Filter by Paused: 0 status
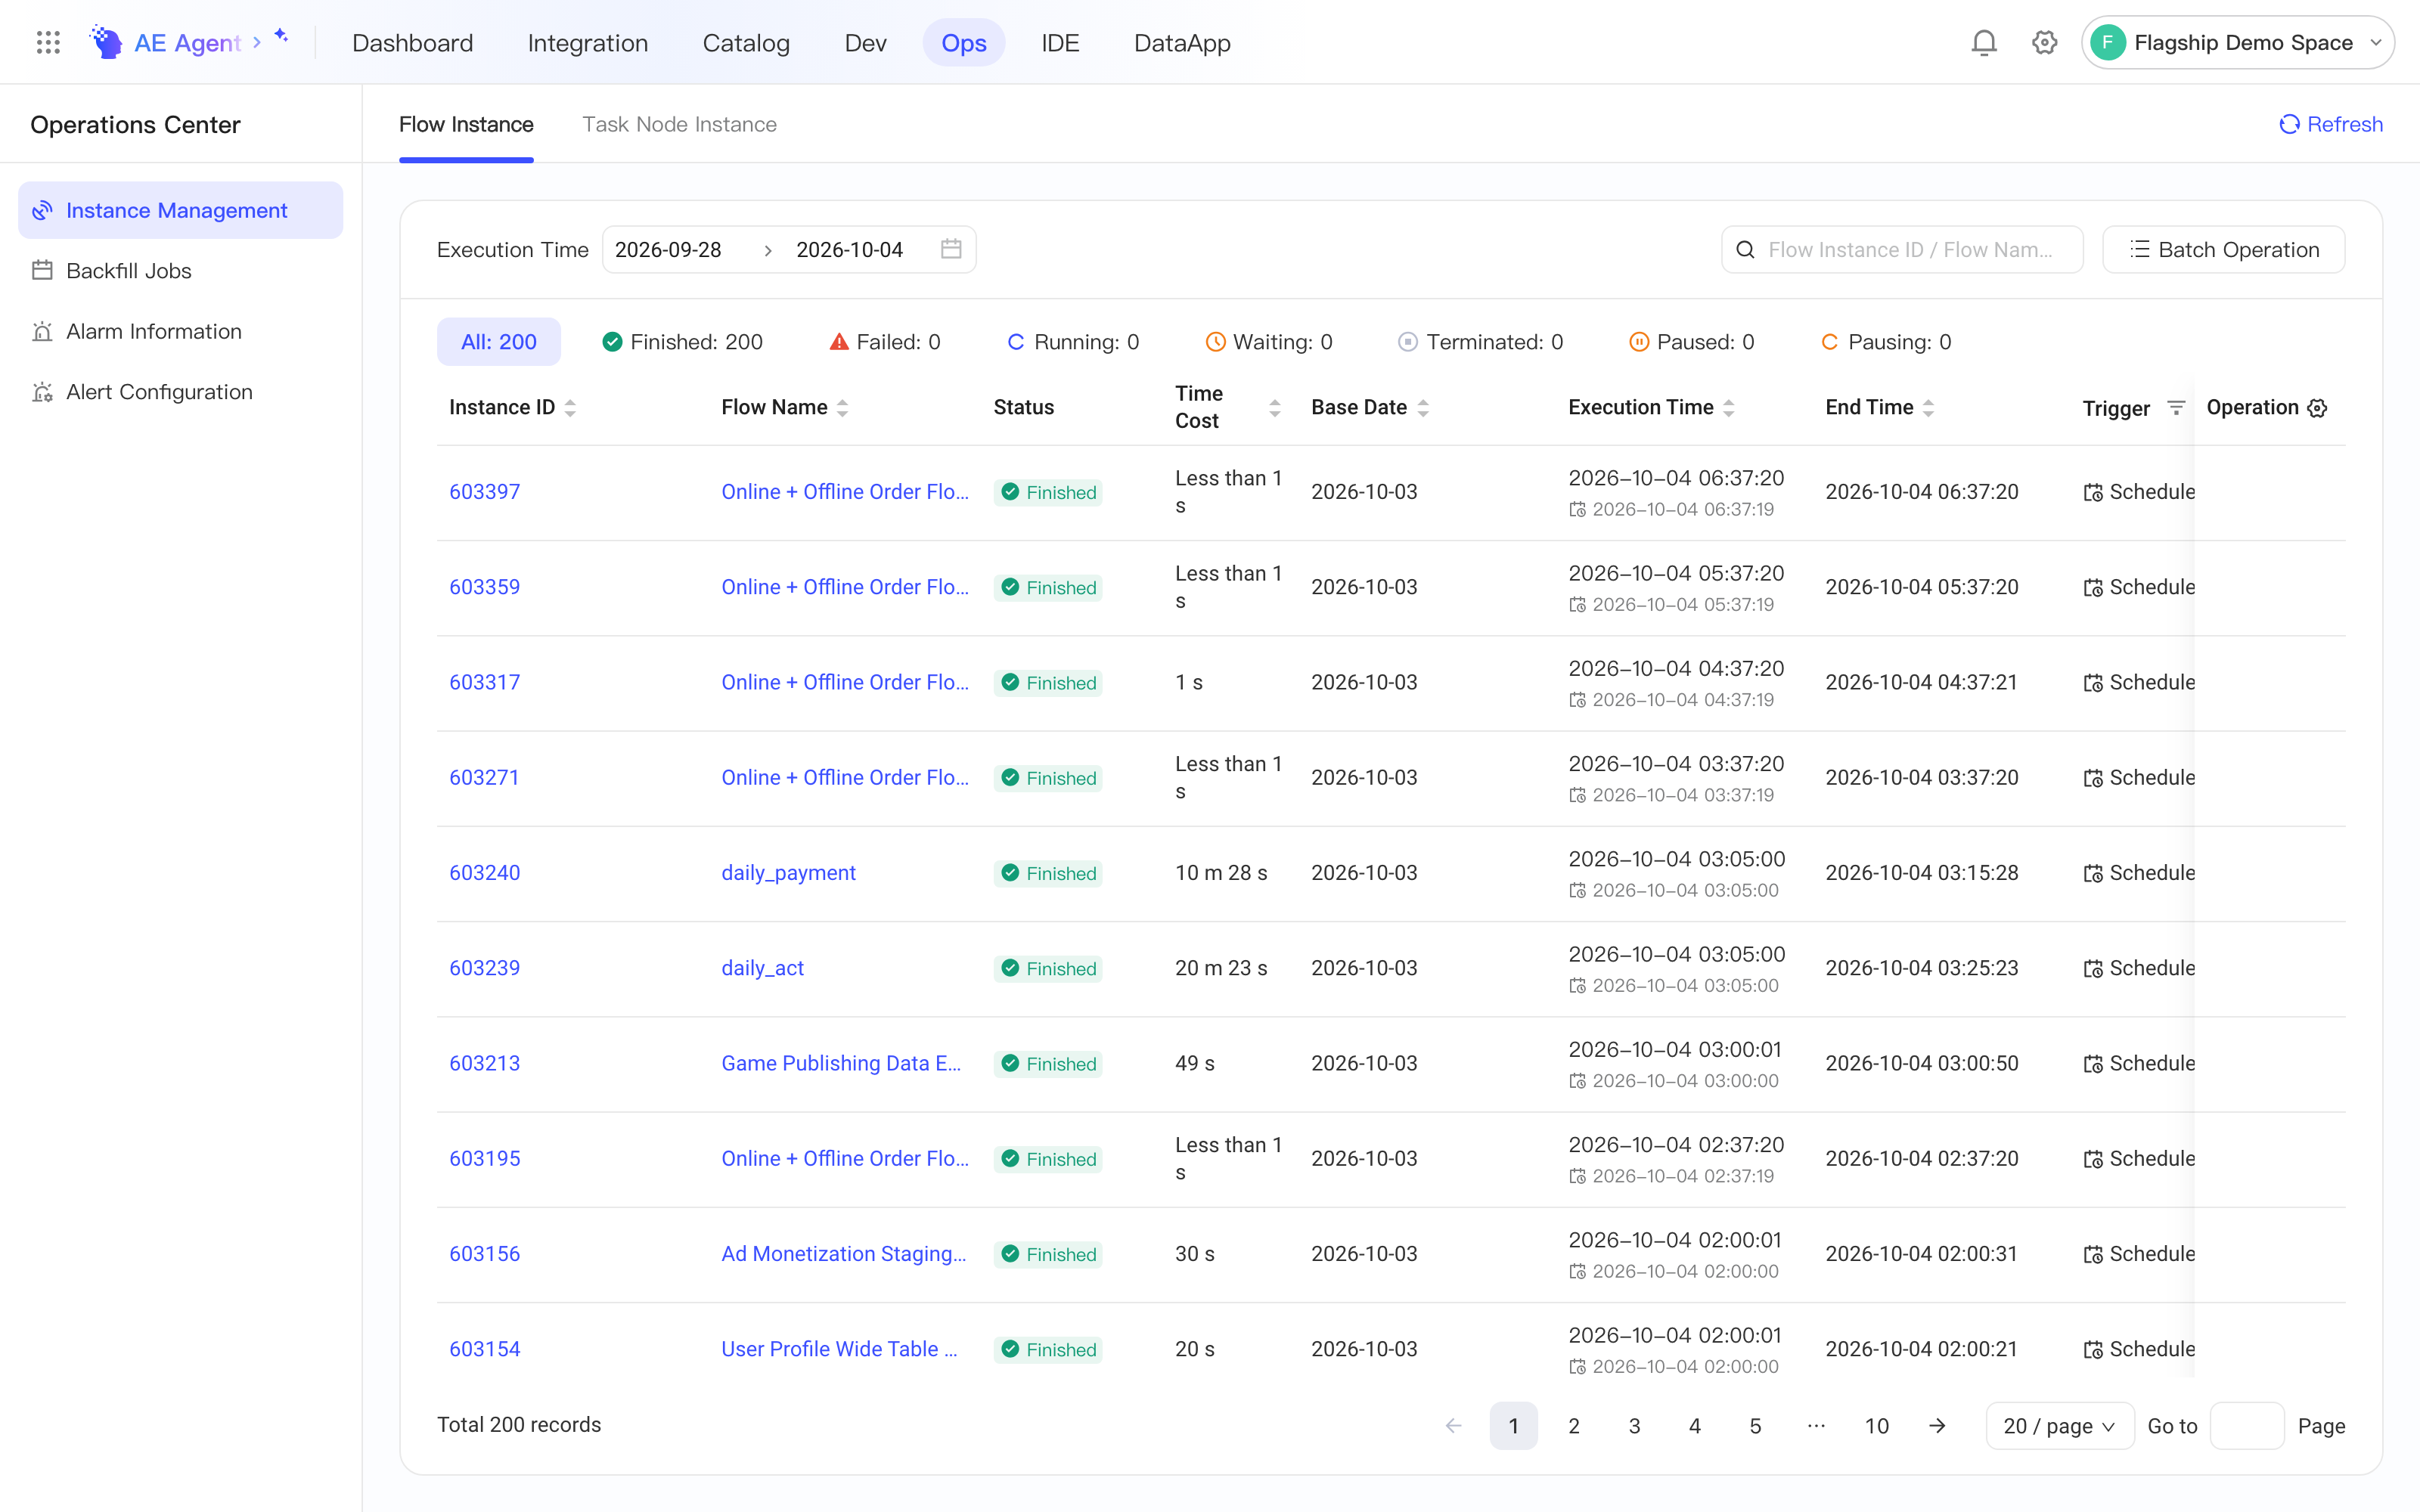Image resolution: width=2420 pixels, height=1512 pixels. tap(1692, 342)
